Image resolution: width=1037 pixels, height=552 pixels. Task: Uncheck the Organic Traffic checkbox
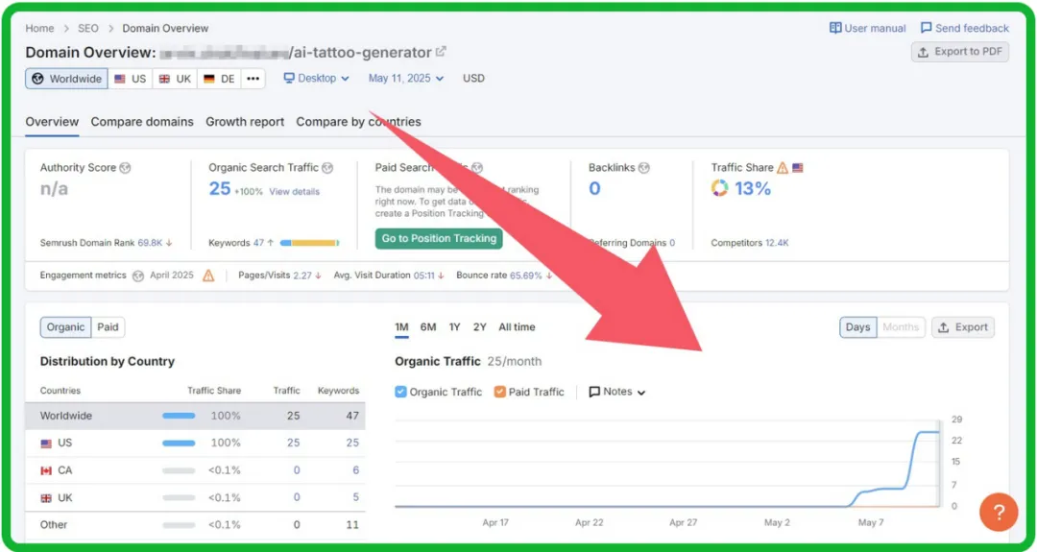401,392
